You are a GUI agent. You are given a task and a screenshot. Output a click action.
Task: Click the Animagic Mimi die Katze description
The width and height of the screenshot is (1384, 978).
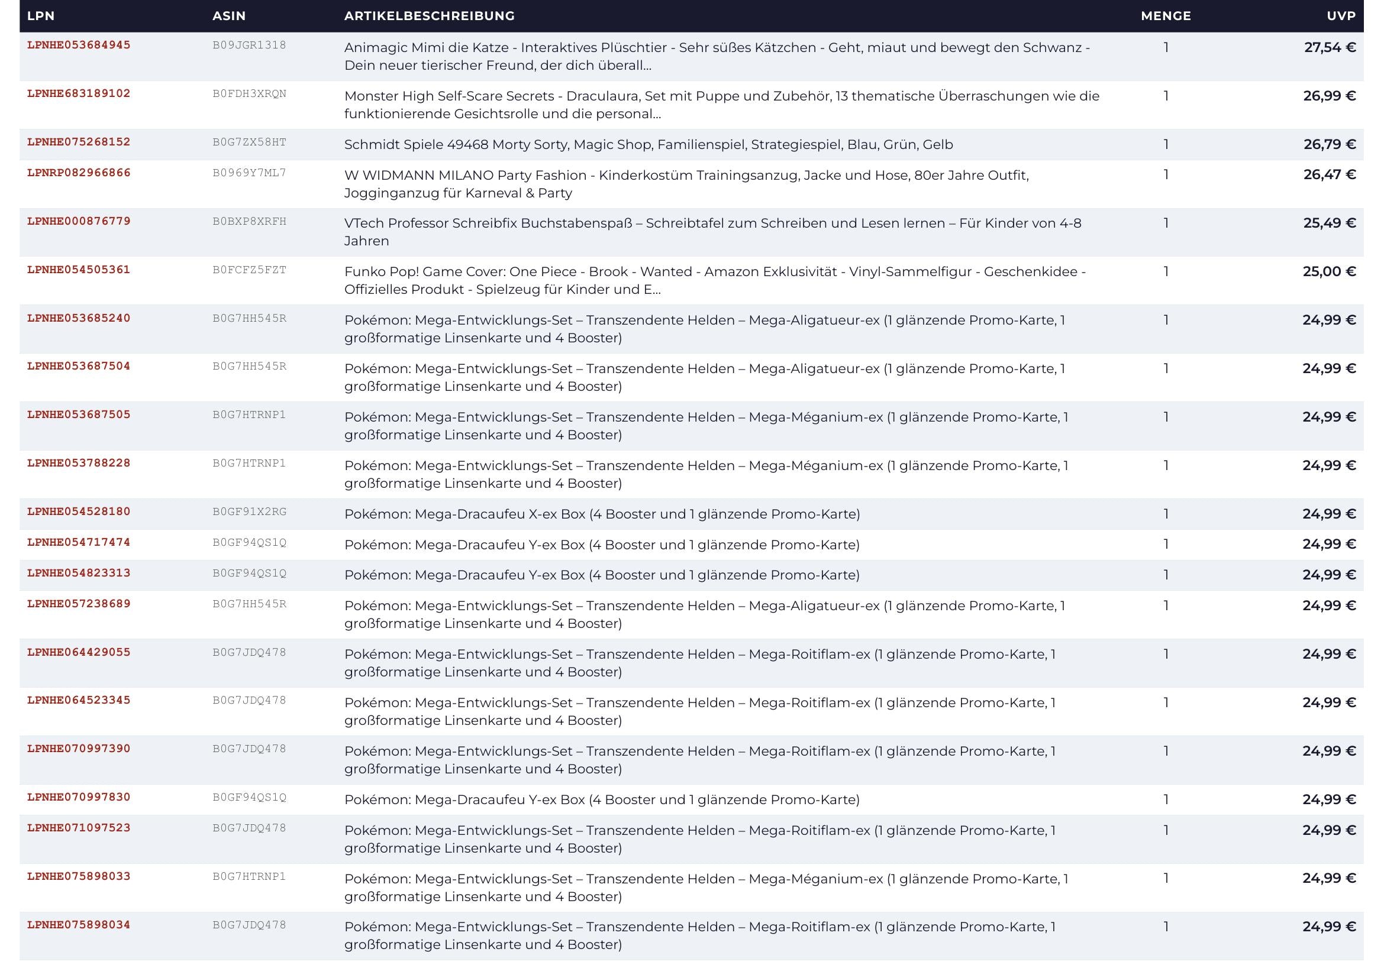tap(717, 56)
